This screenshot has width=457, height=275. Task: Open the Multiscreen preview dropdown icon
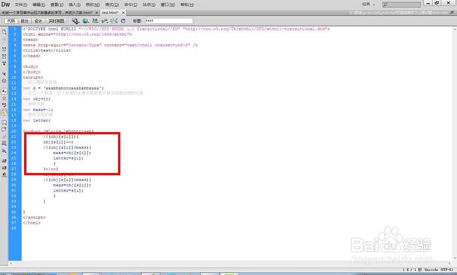[x=75, y=21]
